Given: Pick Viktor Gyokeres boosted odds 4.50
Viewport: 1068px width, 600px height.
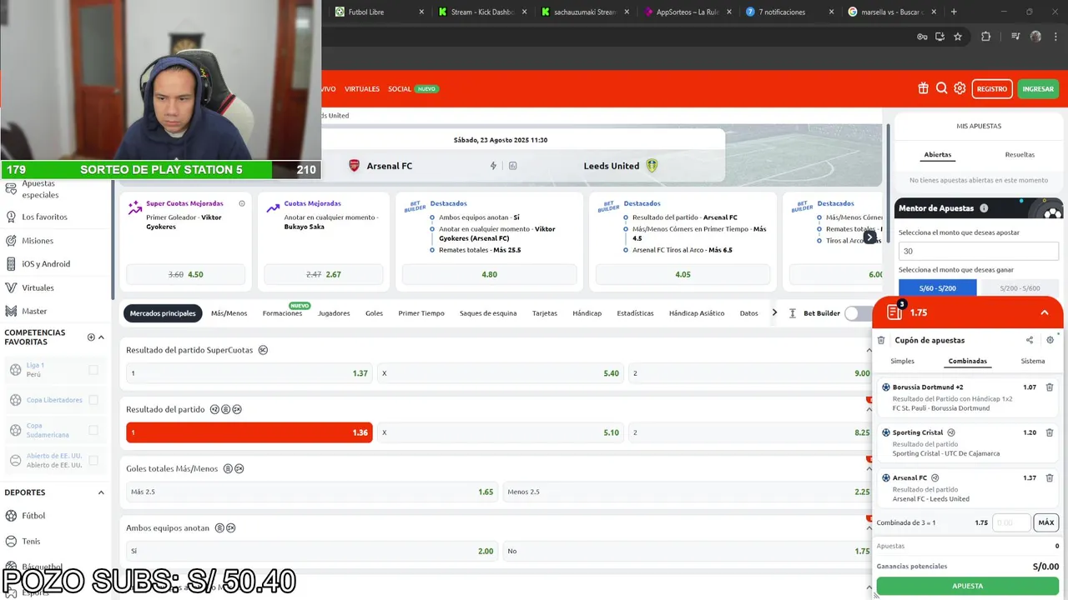Looking at the screenshot, I should click(185, 274).
